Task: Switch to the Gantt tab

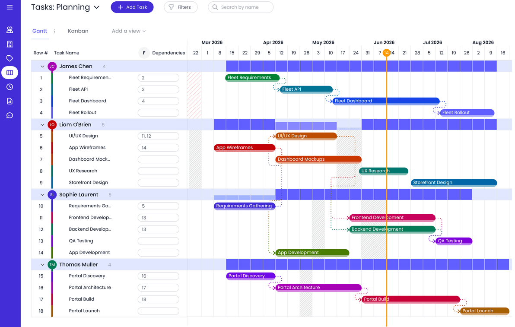Action: (40, 31)
